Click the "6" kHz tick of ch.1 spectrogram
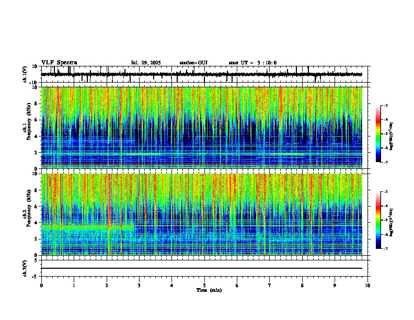Image resolution: width=414 pixels, height=320 pixels. [37, 120]
